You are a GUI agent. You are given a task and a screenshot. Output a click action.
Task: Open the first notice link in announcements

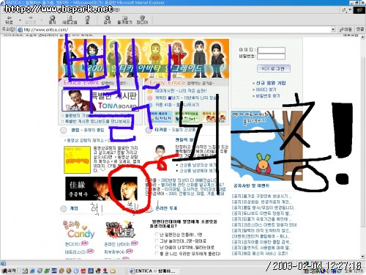click(x=261, y=197)
